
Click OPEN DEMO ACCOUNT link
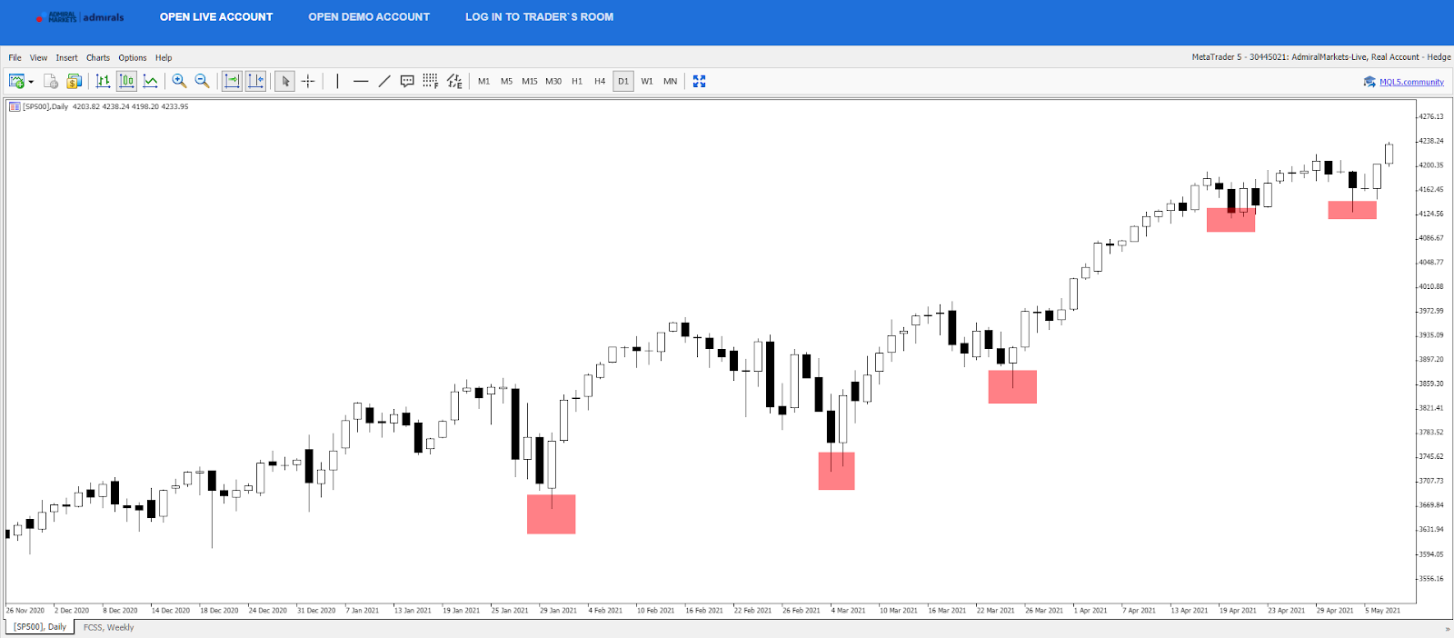(x=369, y=16)
